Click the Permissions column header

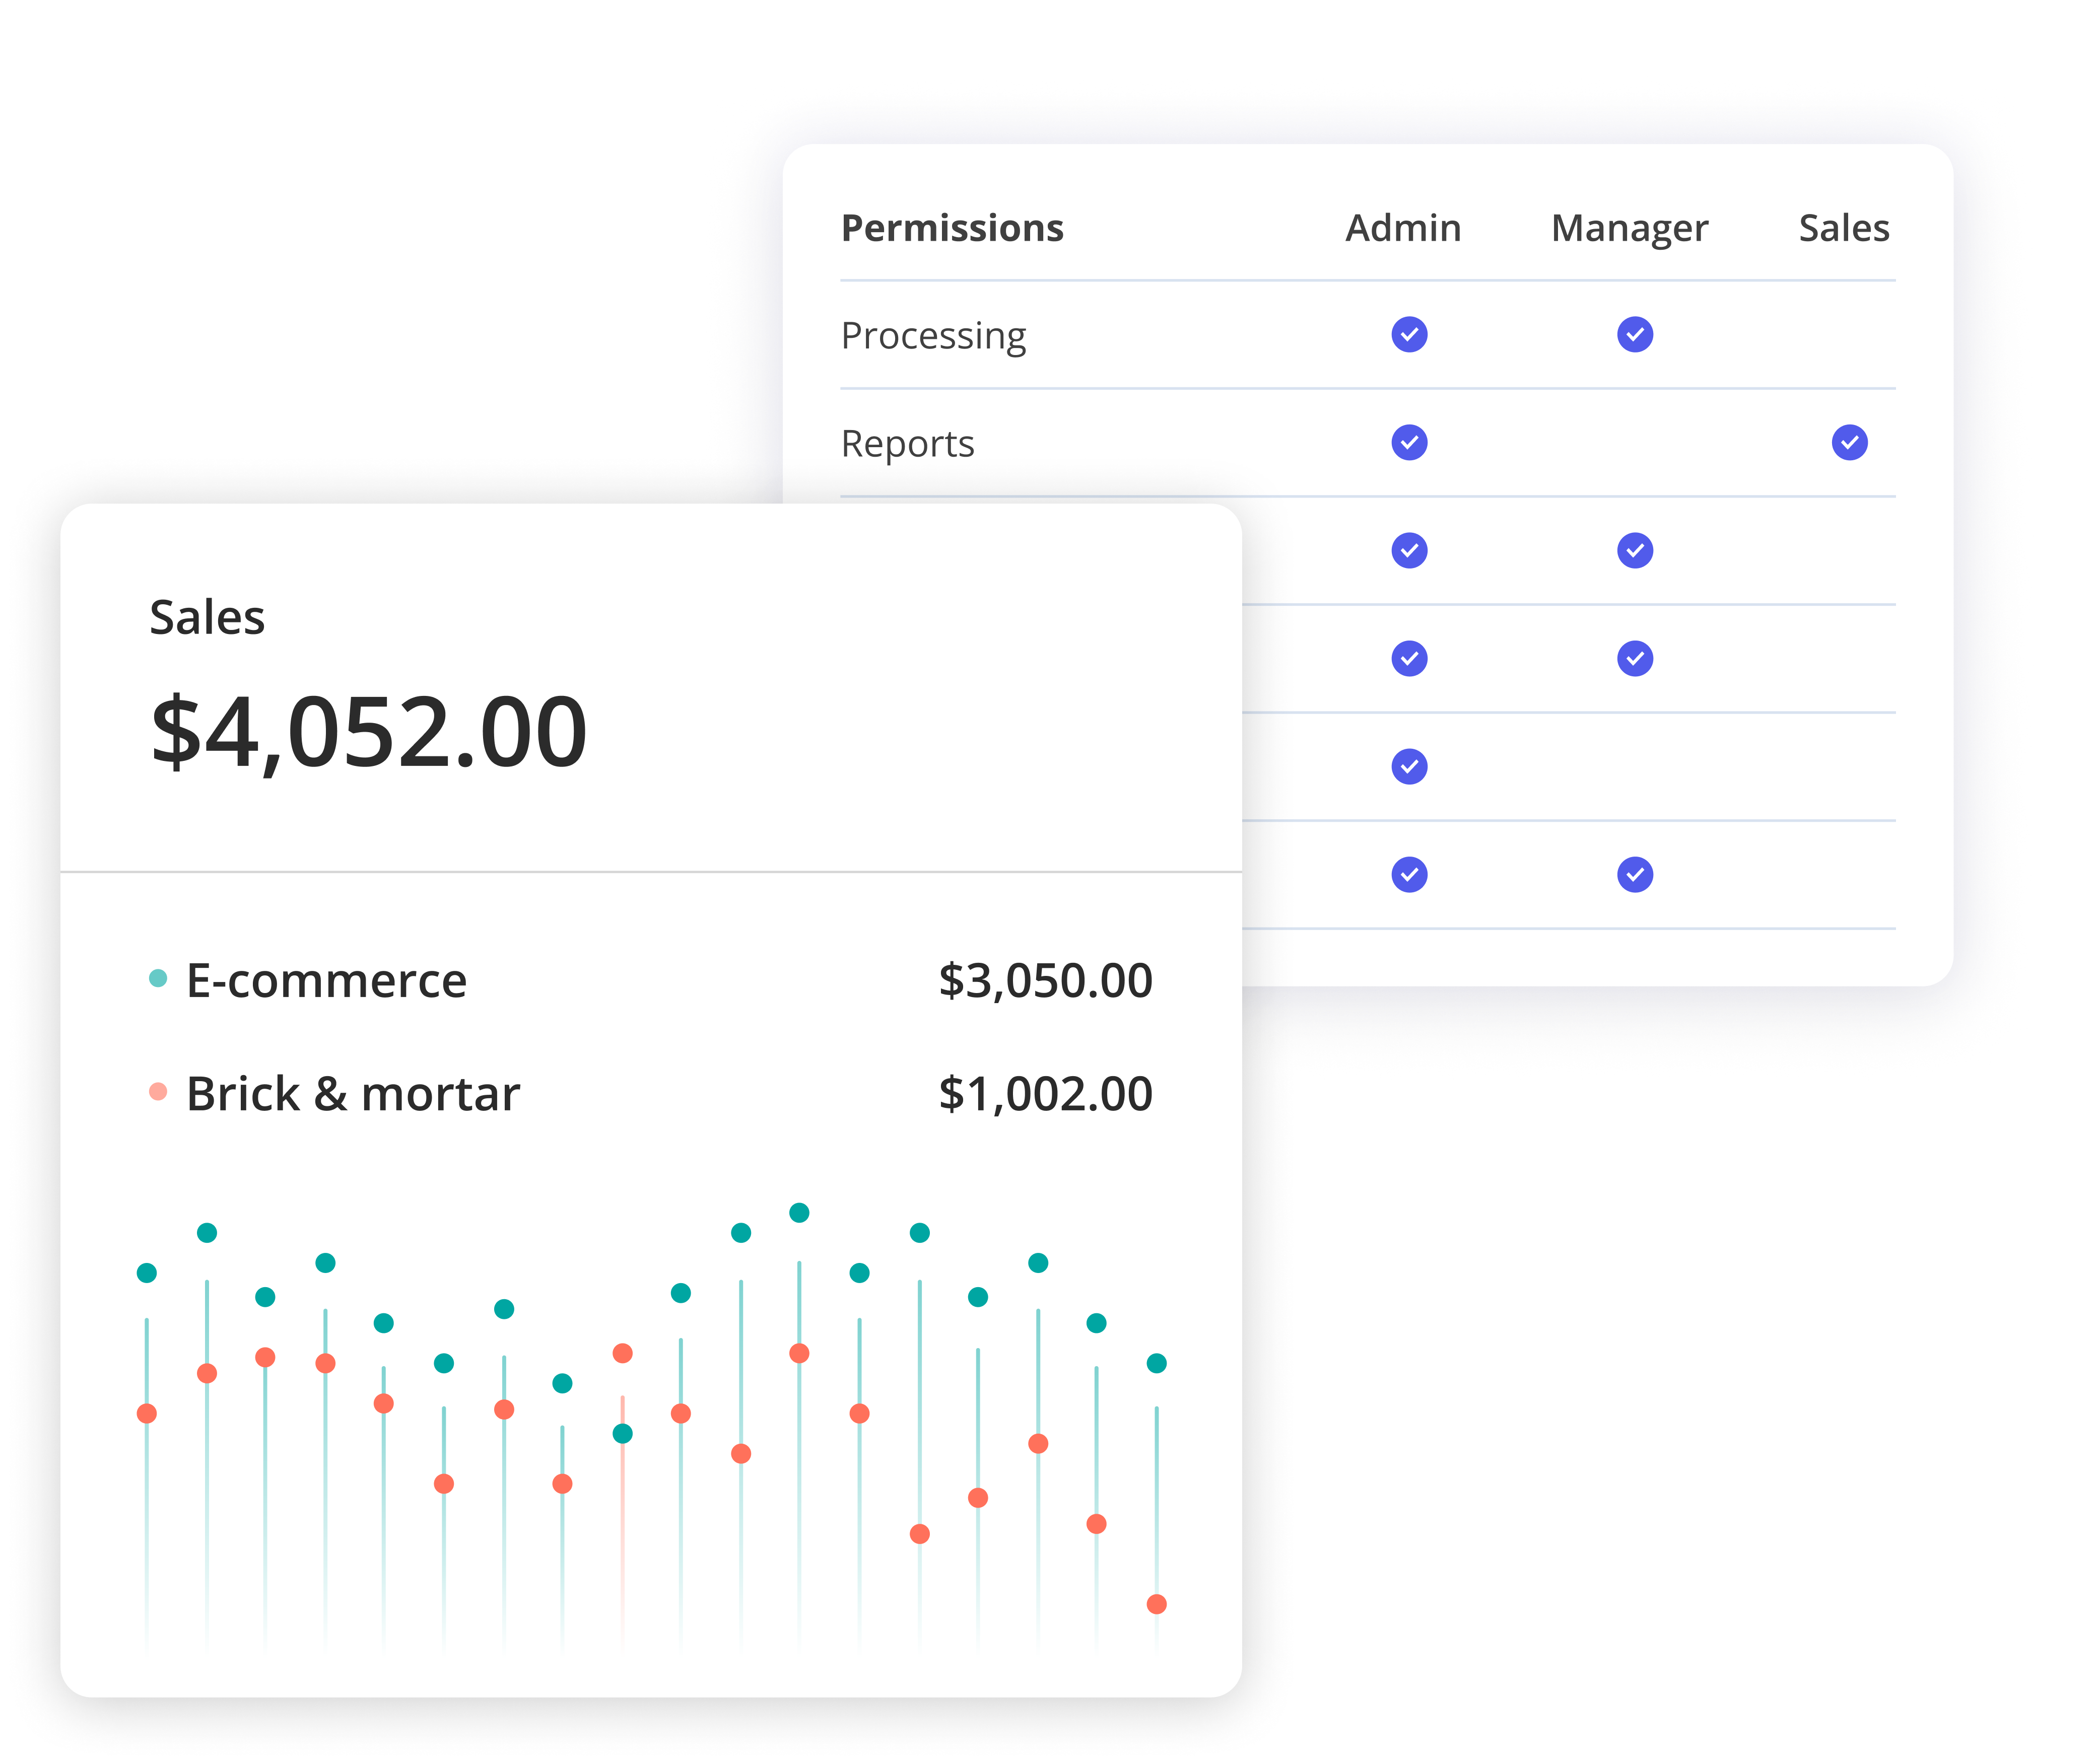click(953, 228)
